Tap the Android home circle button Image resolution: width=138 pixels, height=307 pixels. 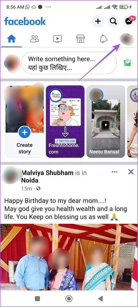click(69, 299)
